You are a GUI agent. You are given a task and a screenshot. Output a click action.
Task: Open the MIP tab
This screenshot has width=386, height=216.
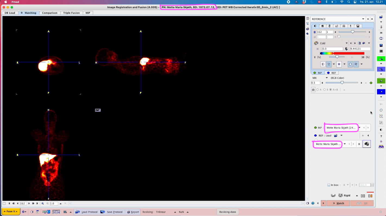coord(88,13)
